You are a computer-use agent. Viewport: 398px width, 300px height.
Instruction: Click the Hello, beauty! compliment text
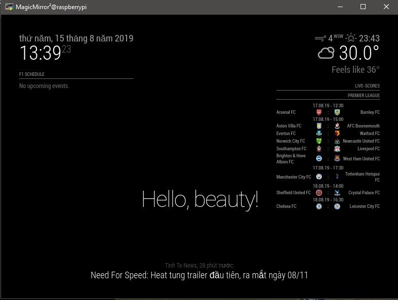tap(200, 199)
